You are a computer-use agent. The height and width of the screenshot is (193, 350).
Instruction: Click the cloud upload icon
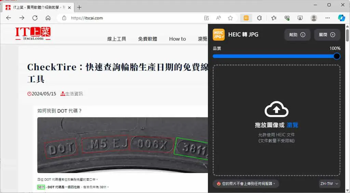tap(276, 109)
